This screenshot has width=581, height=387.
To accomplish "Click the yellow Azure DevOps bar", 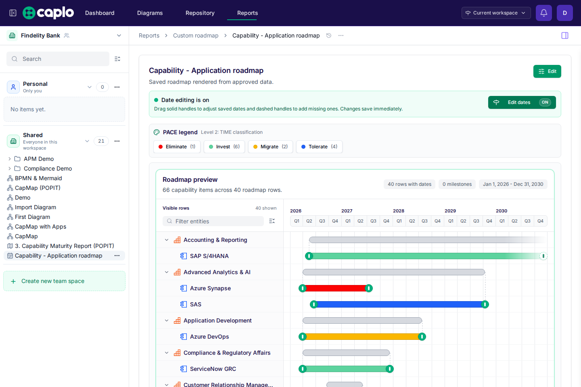I will 362,337.
